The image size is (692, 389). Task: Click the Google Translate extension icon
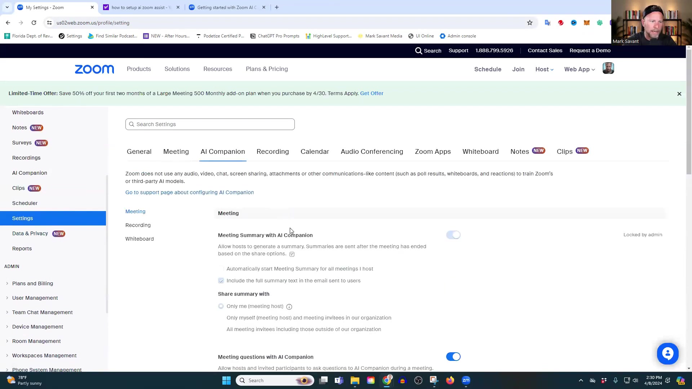(x=547, y=23)
